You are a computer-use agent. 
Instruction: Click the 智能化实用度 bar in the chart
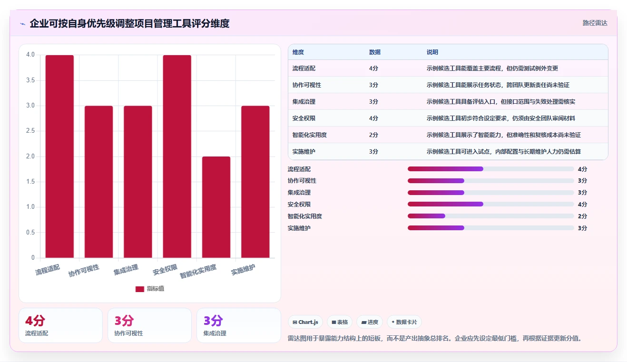pos(216,207)
